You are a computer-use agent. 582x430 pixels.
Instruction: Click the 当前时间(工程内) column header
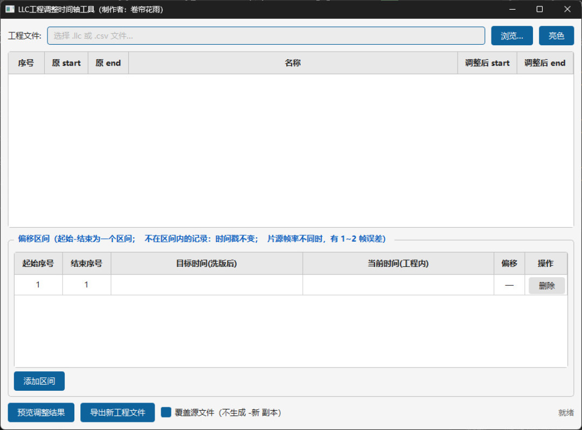pos(398,264)
